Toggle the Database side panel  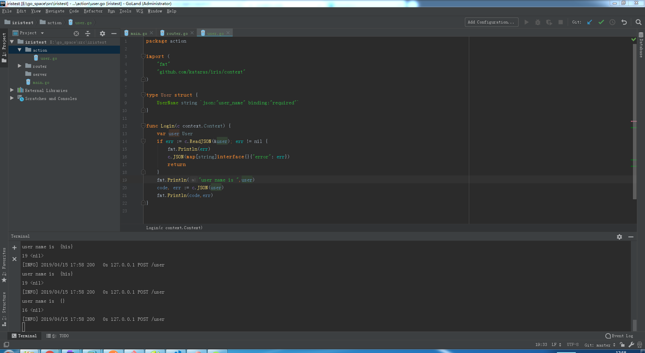640,46
